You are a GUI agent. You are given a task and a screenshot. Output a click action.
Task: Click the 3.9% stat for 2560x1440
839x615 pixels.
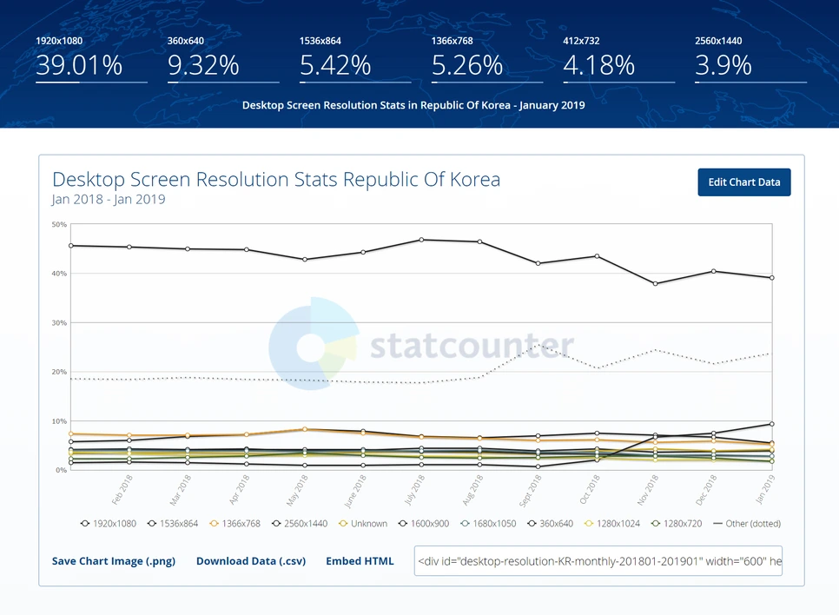[723, 65]
